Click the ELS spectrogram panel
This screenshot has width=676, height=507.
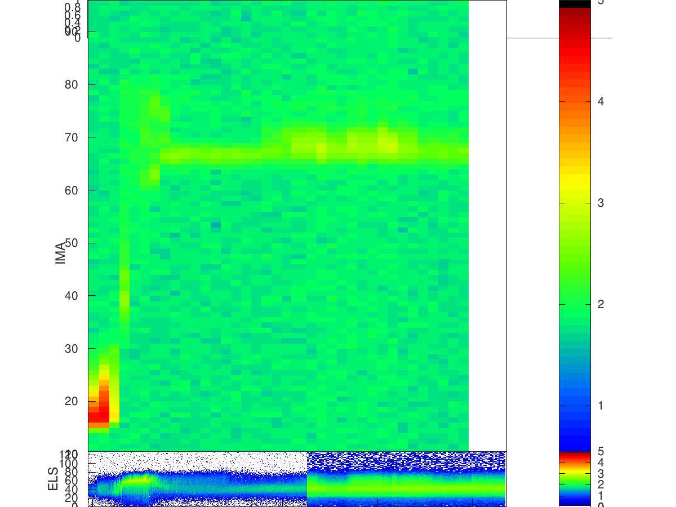(x=297, y=479)
